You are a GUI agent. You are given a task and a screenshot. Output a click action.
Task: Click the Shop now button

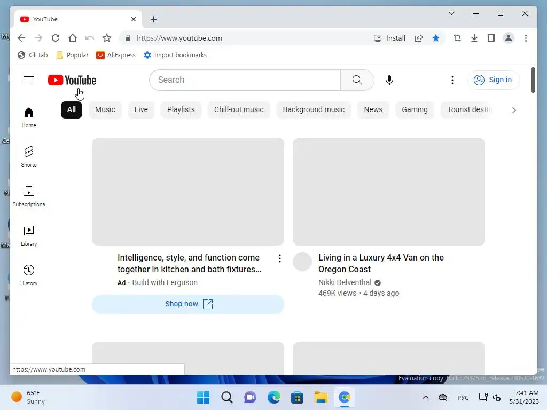188,304
